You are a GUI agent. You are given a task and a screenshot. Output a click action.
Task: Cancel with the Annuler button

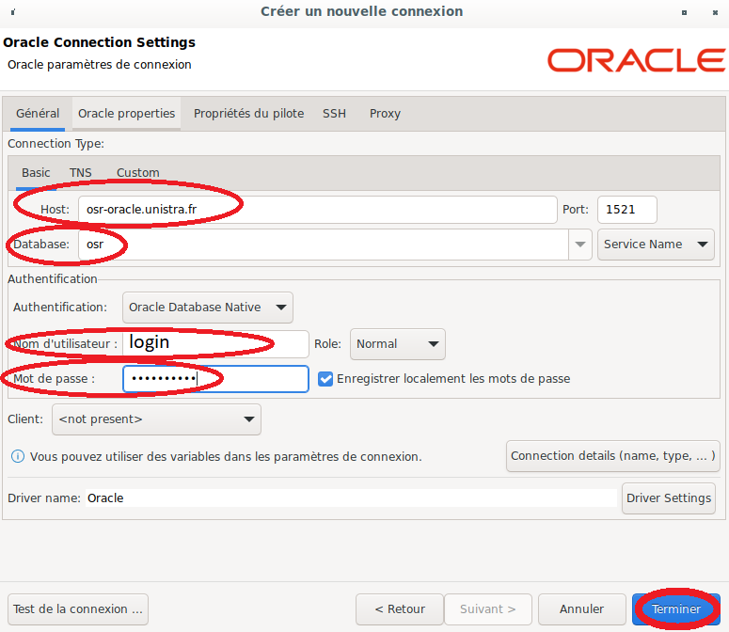coord(582,609)
